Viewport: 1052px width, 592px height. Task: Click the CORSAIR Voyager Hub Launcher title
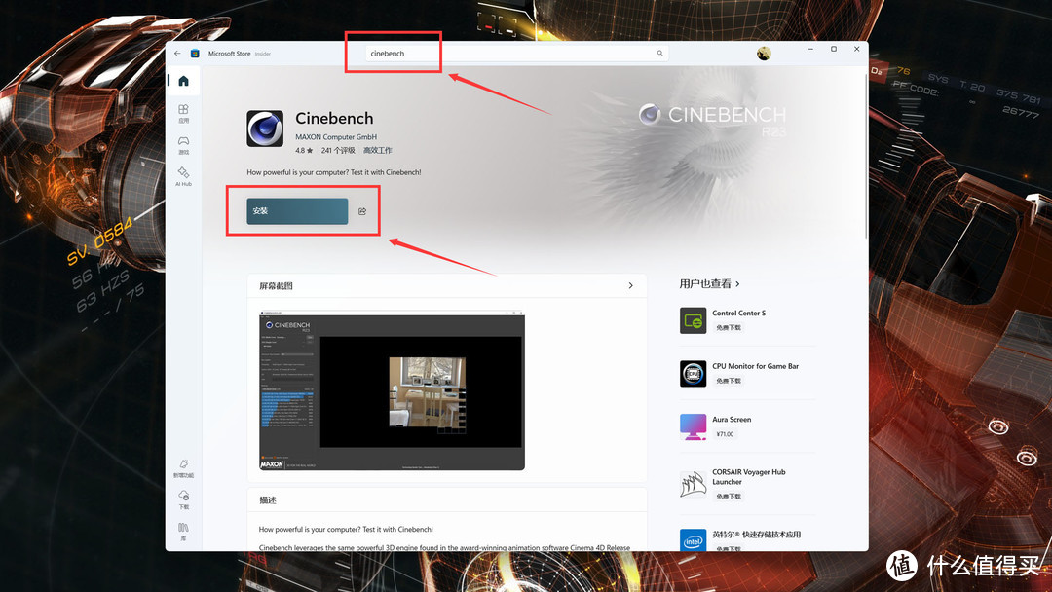point(749,477)
